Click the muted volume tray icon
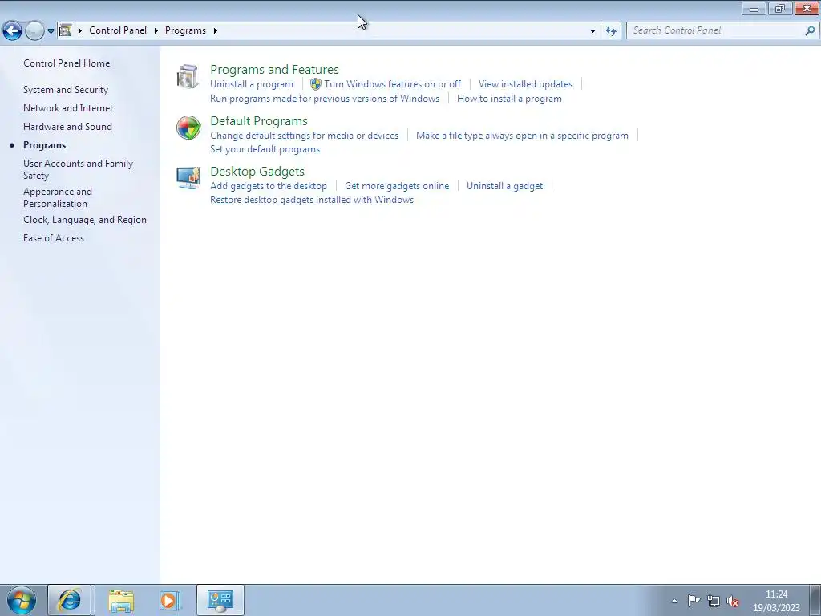 point(733,602)
